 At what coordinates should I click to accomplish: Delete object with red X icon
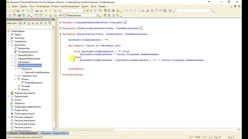pos(33,23)
